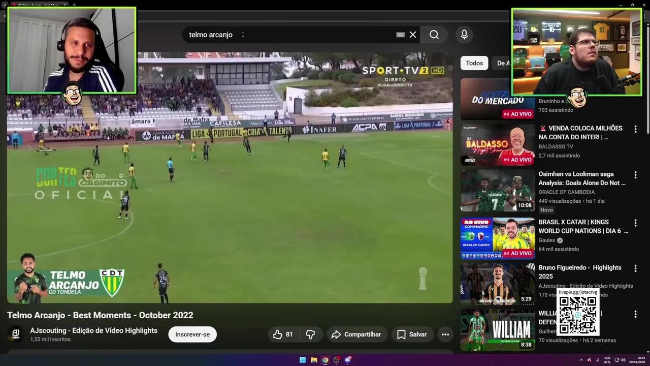
Task: Open options menu for Osimhen vs Lookman video
Action: (x=635, y=175)
